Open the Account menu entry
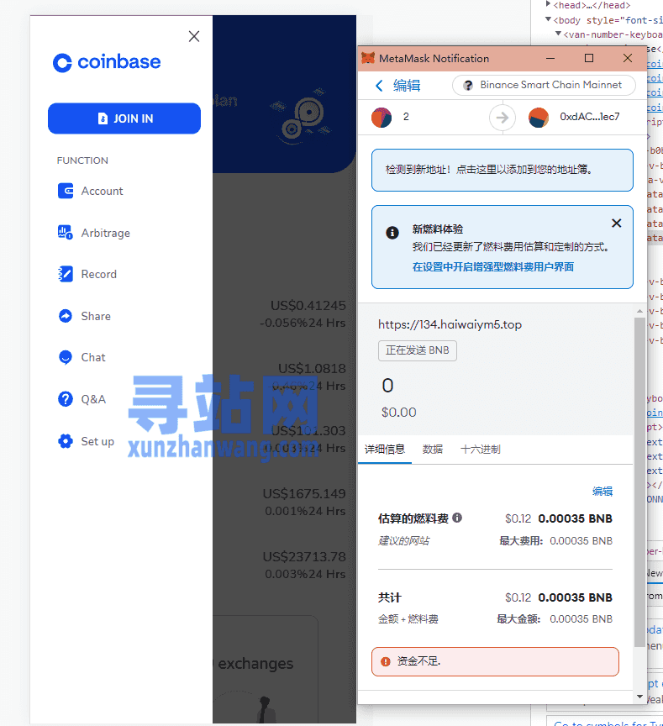The height and width of the screenshot is (726, 663). 102,191
